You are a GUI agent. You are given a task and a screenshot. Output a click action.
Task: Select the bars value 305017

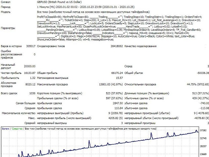(x=31, y=46)
